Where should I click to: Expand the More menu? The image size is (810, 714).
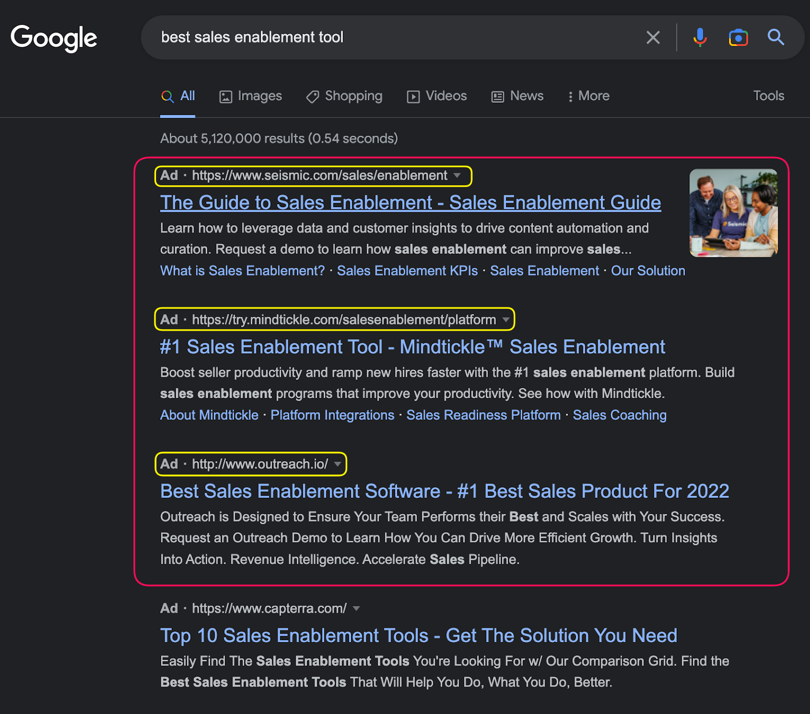589,96
